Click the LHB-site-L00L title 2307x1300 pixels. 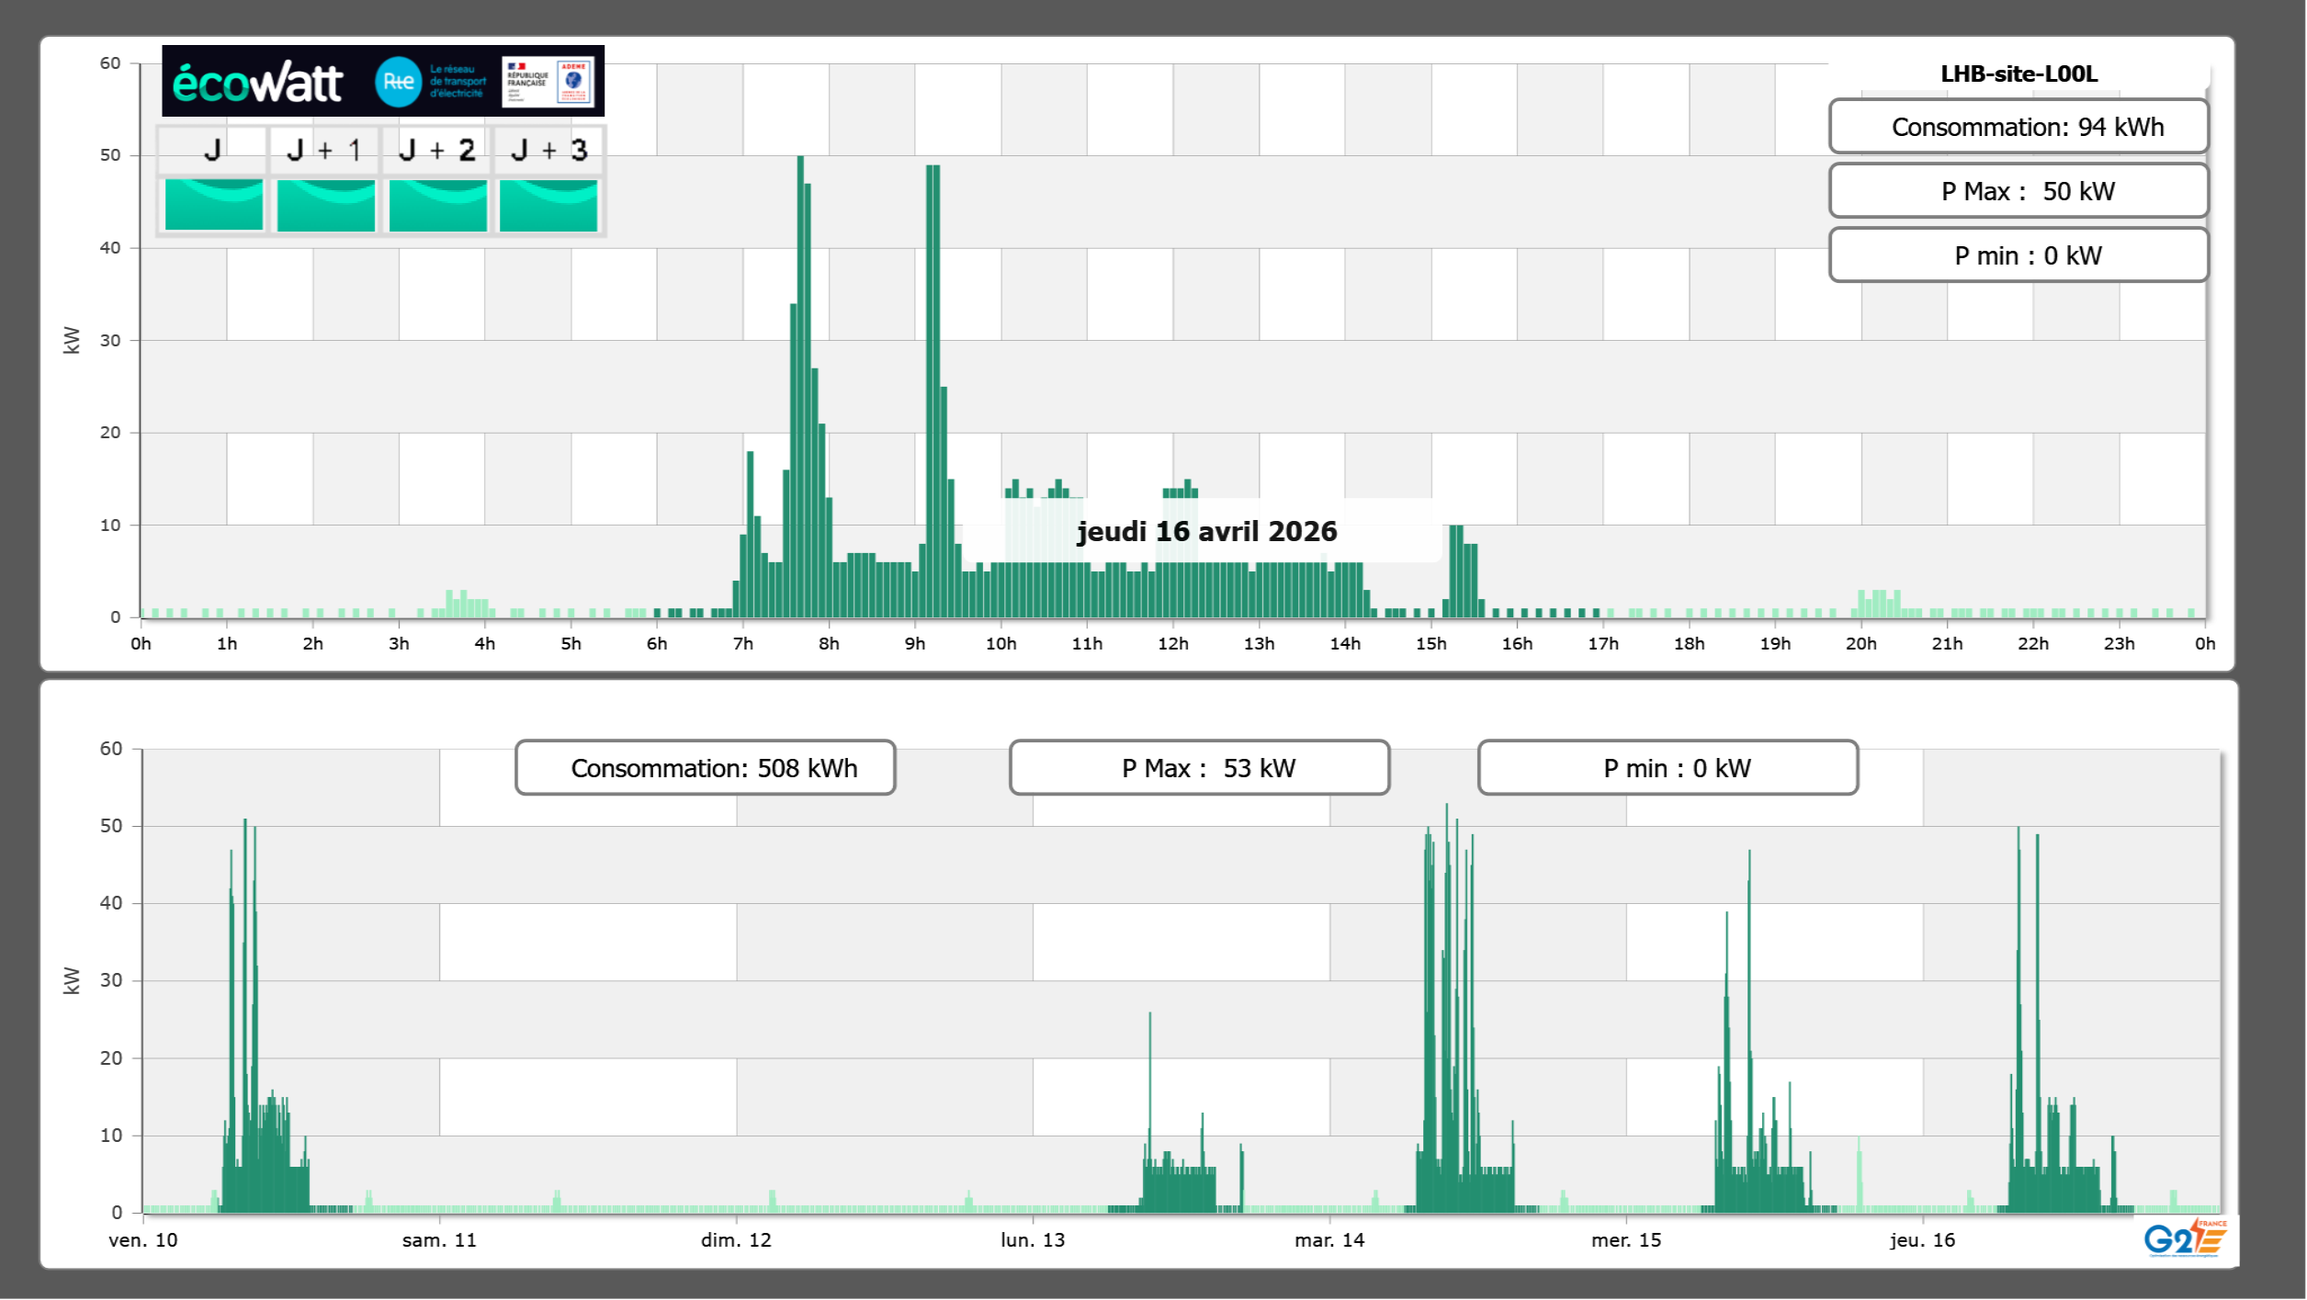[2018, 74]
